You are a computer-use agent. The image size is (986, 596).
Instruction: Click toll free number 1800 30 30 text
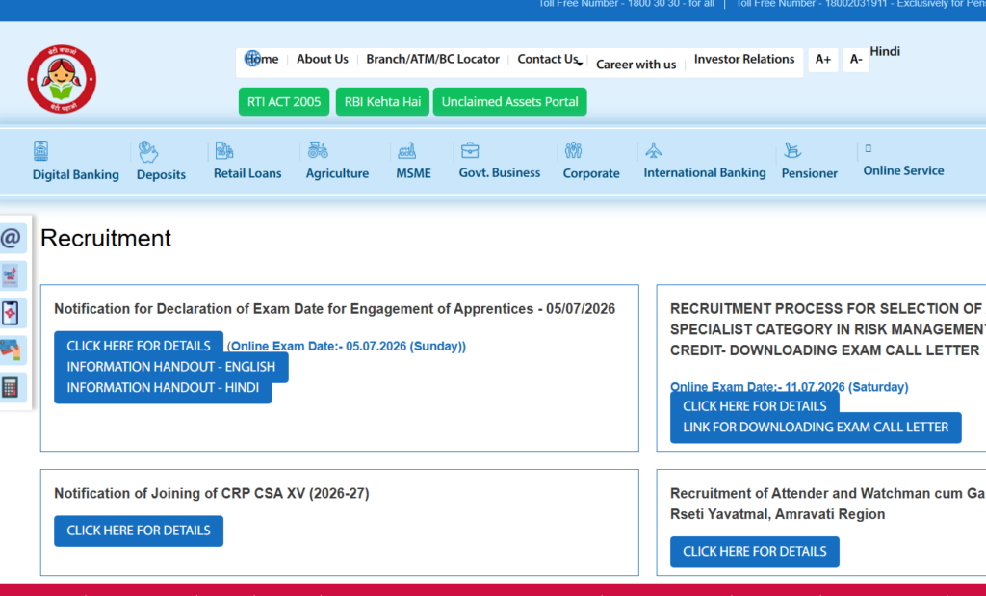(626, 4)
